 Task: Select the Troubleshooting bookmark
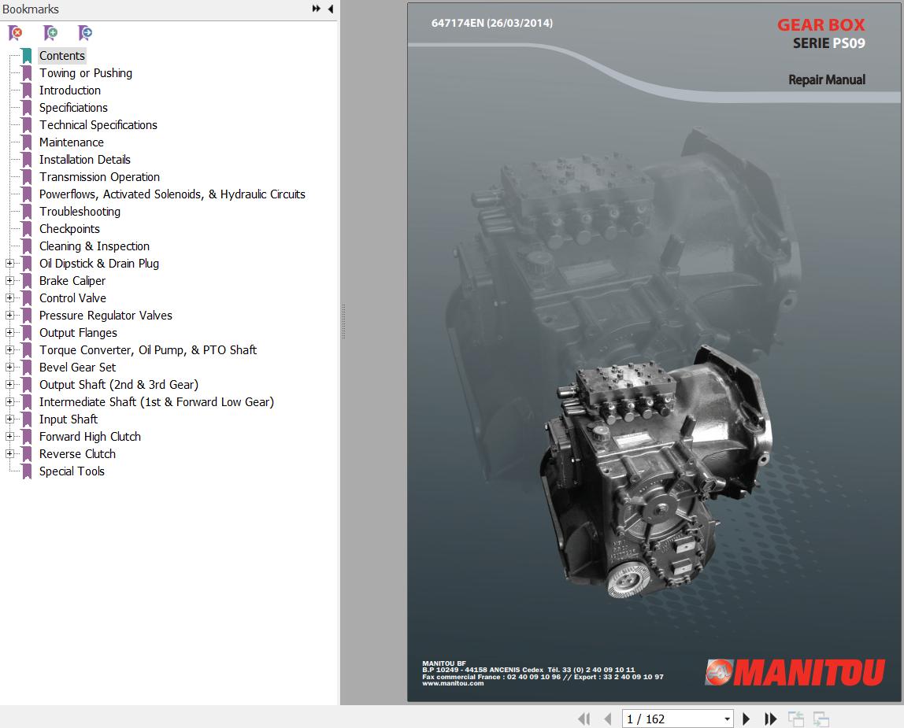point(80,212)
